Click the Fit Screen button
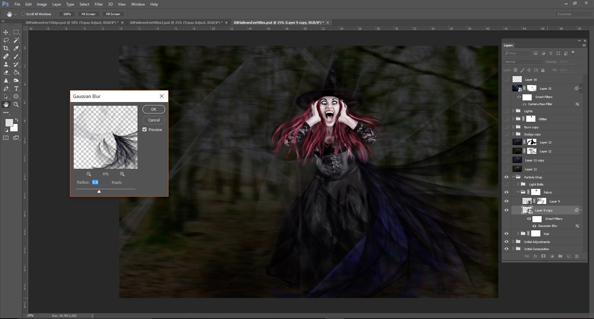Viewport: 594px width, 319px height. (x=88, y=14)
